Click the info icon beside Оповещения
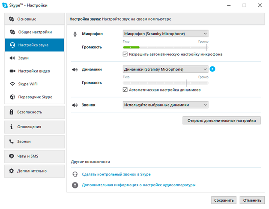Viewport: 269px width, 209px height. (11, 127)
